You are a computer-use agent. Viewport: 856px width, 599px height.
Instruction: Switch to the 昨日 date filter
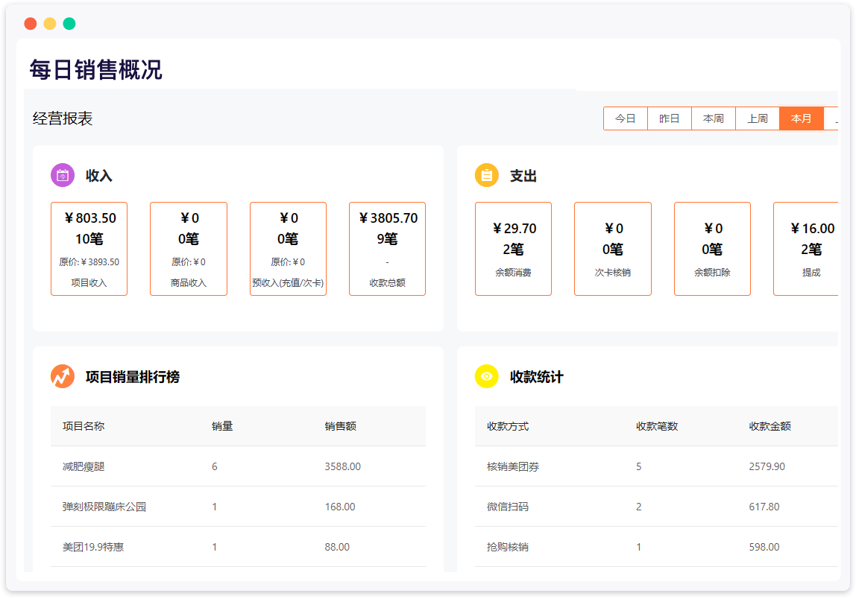pos(669,118)
